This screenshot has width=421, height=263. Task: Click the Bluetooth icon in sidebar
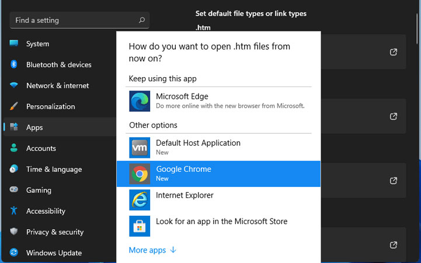pos(13,64)
